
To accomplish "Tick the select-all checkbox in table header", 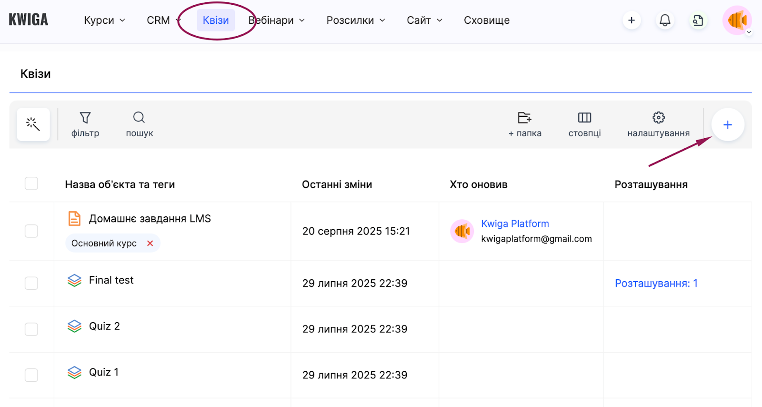I will point(31,184).
